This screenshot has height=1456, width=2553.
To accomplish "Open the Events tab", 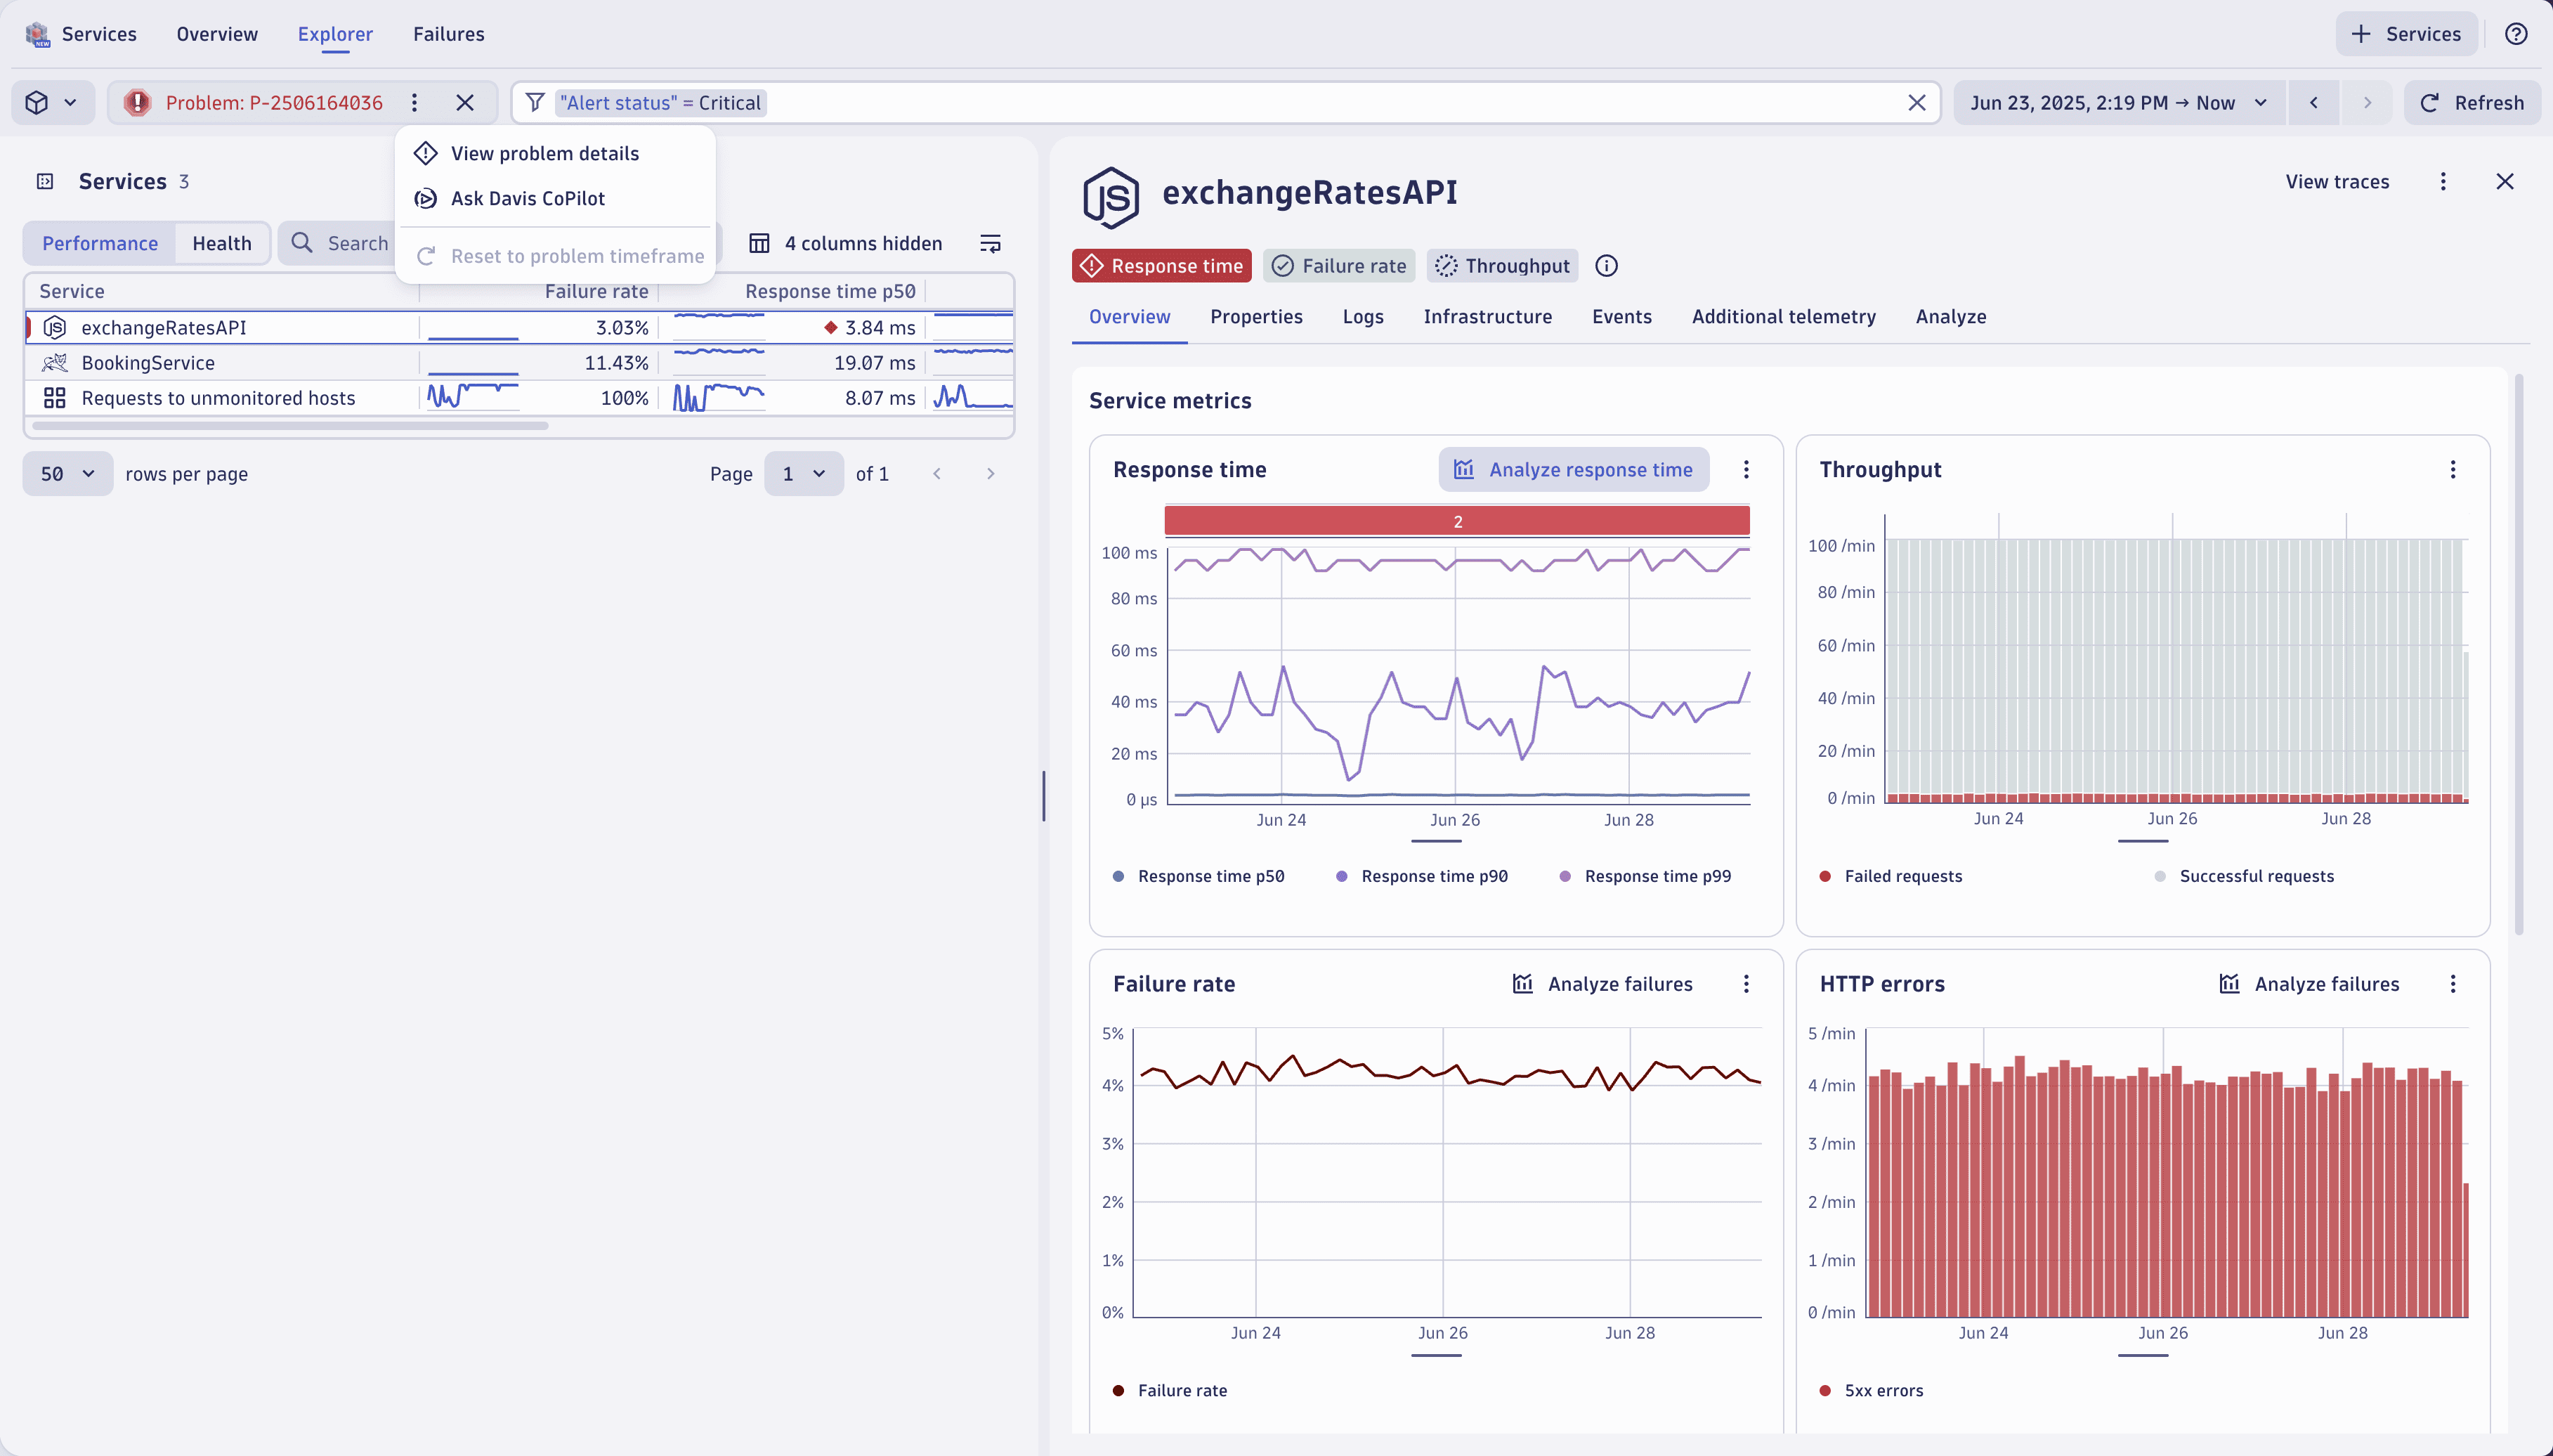I will click(1621, 316).
